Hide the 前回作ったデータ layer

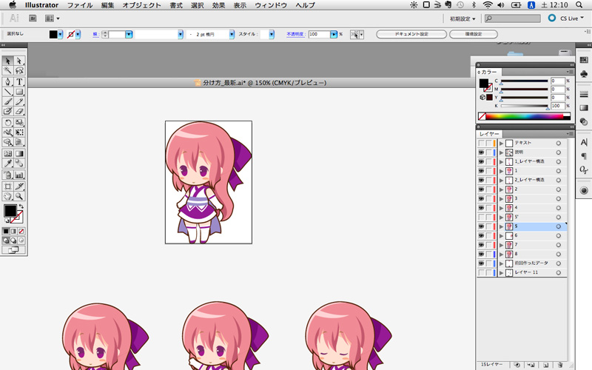coord(481,263)
